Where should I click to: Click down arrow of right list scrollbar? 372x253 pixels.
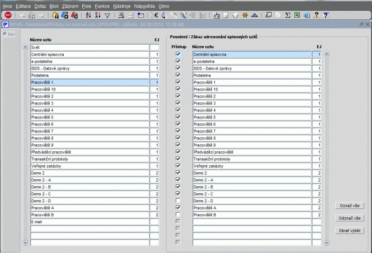point(326,242)
